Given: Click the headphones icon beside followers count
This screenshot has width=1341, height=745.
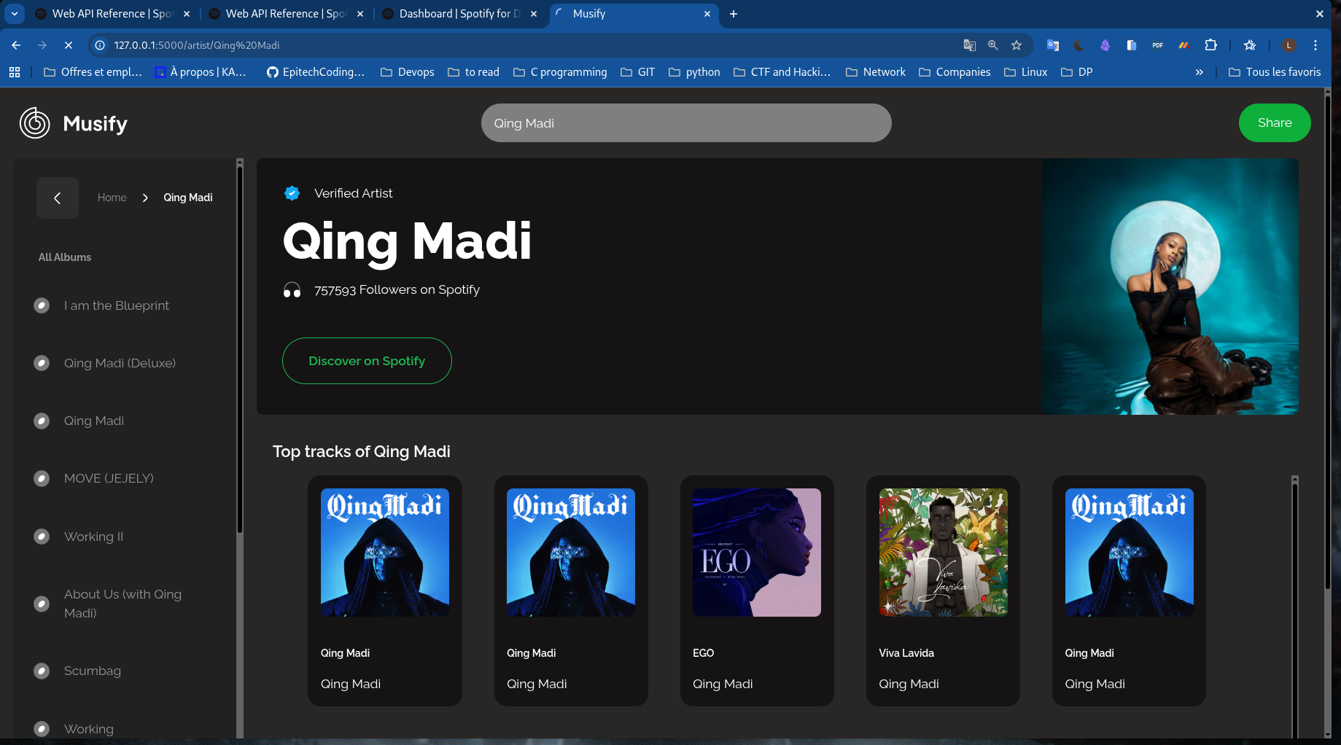Looking at the screenshot, I should click(x=292, y=290).
